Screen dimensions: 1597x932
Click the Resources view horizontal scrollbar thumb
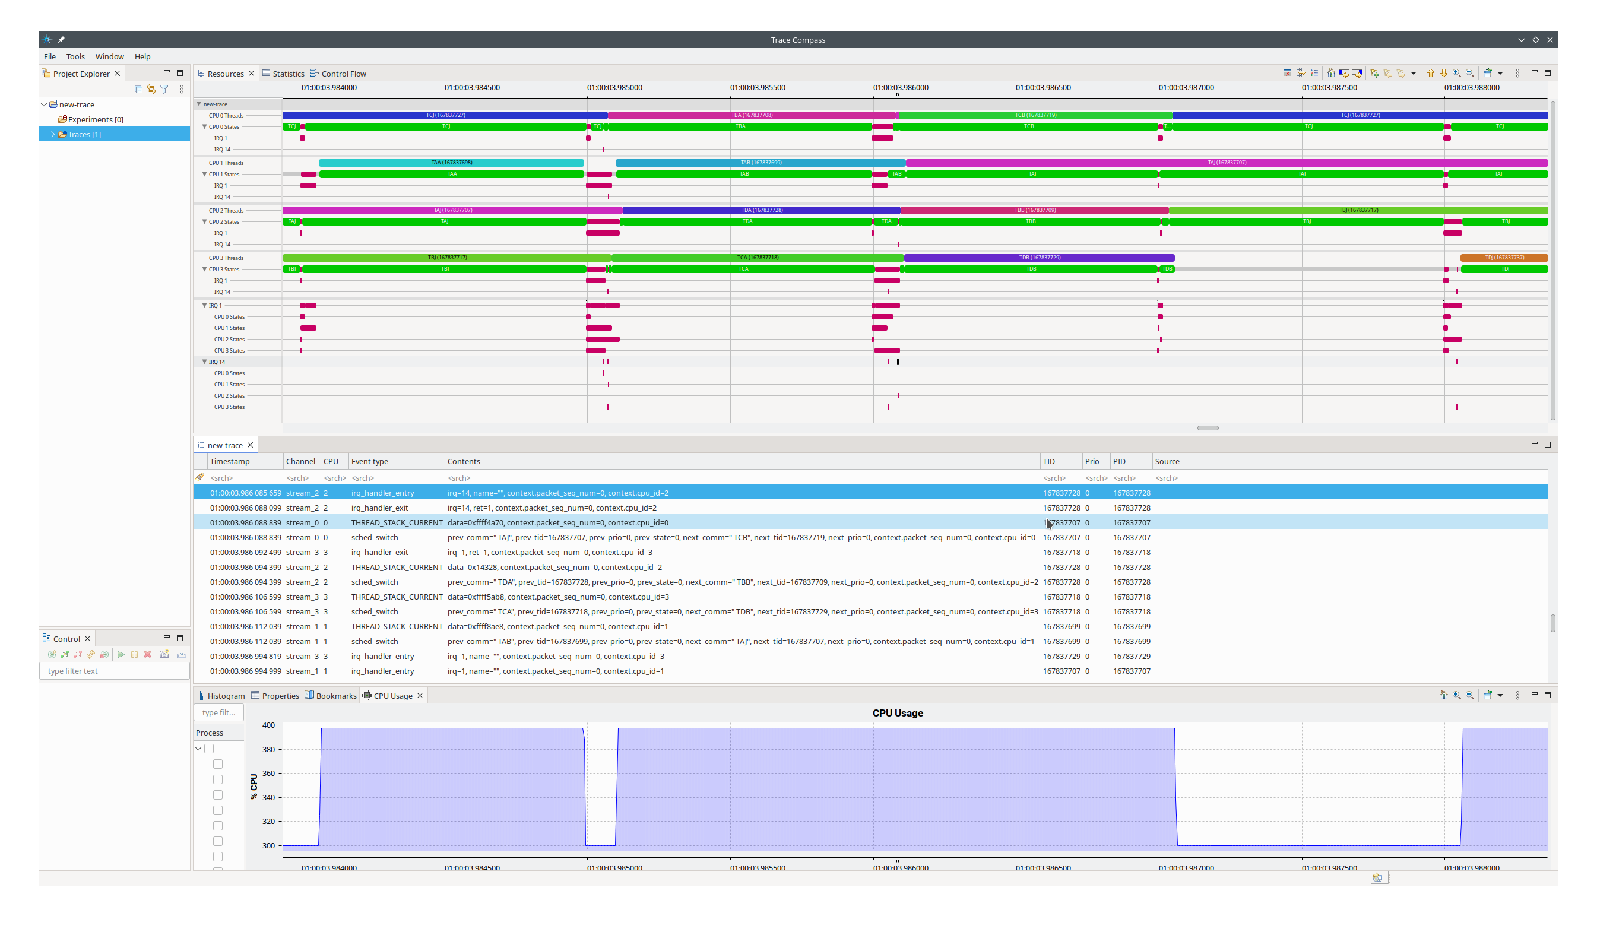1208,428
